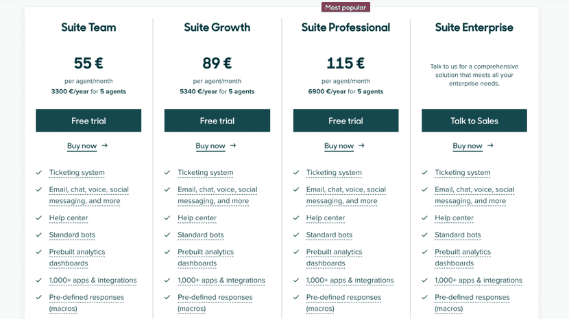Image resolution: width=569 pixels, height=319 pixels.
Task: Follow Buy now link under Suite Growth
Action: [210, 145]
